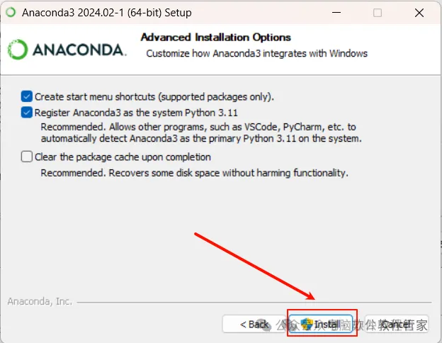The image size is (442, 343).
Task: Go to previous step with Back button
Action: click(x=254, y=324)
